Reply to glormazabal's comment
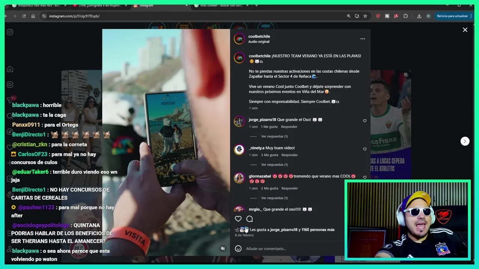This screenshot has width=479, height=269. (290, 188)
